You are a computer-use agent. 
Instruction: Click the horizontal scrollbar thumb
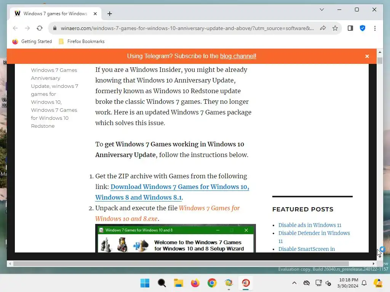click(181, 264)
